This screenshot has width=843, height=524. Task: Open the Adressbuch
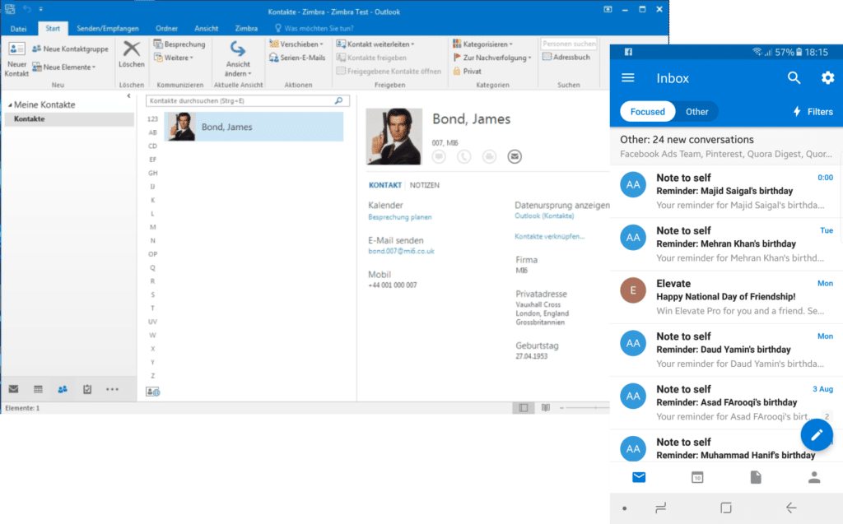[x=566, y=57]
